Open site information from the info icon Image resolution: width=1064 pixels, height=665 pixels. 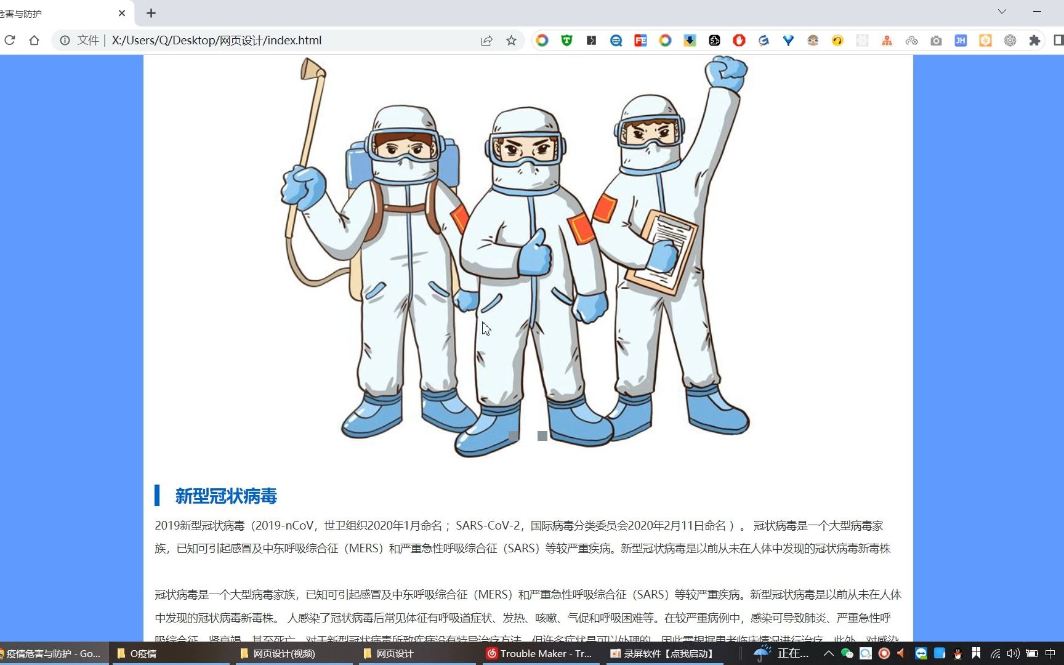[65, 41]
